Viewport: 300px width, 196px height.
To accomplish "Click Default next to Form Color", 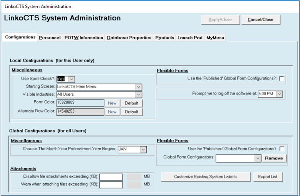I will pos(131,103).
